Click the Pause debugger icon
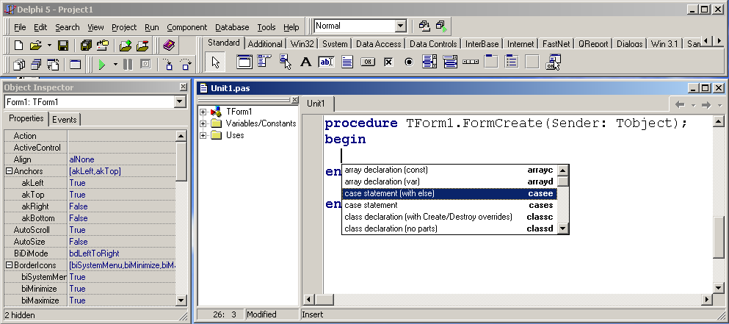Screen dimensions: 729x324 [x=128, y=64]
